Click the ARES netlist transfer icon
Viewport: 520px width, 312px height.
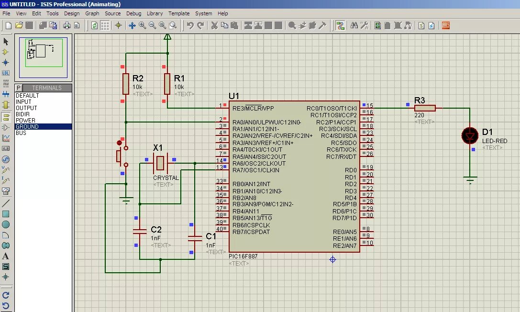point(446,25)
